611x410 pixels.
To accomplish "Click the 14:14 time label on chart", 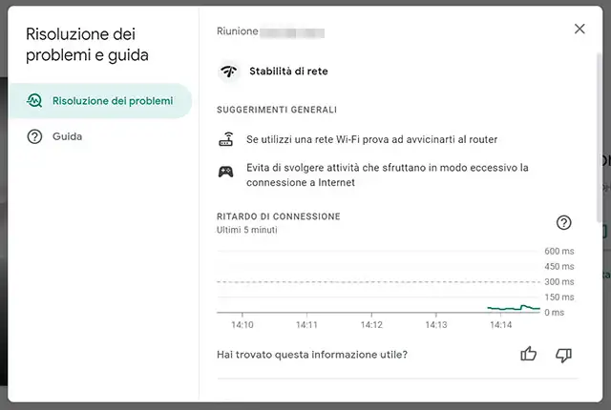I will pos(500,325).
